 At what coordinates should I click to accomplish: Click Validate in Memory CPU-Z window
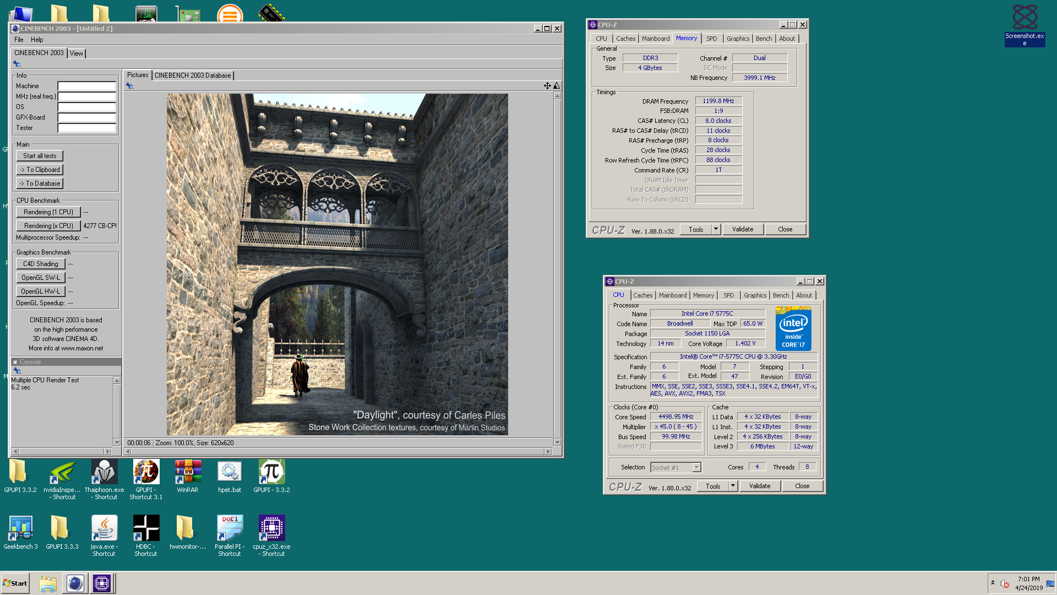click(x=743, y=229)
